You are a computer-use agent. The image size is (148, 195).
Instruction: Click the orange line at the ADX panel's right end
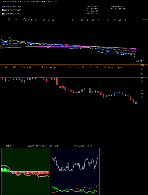click(x=97, y=186)
